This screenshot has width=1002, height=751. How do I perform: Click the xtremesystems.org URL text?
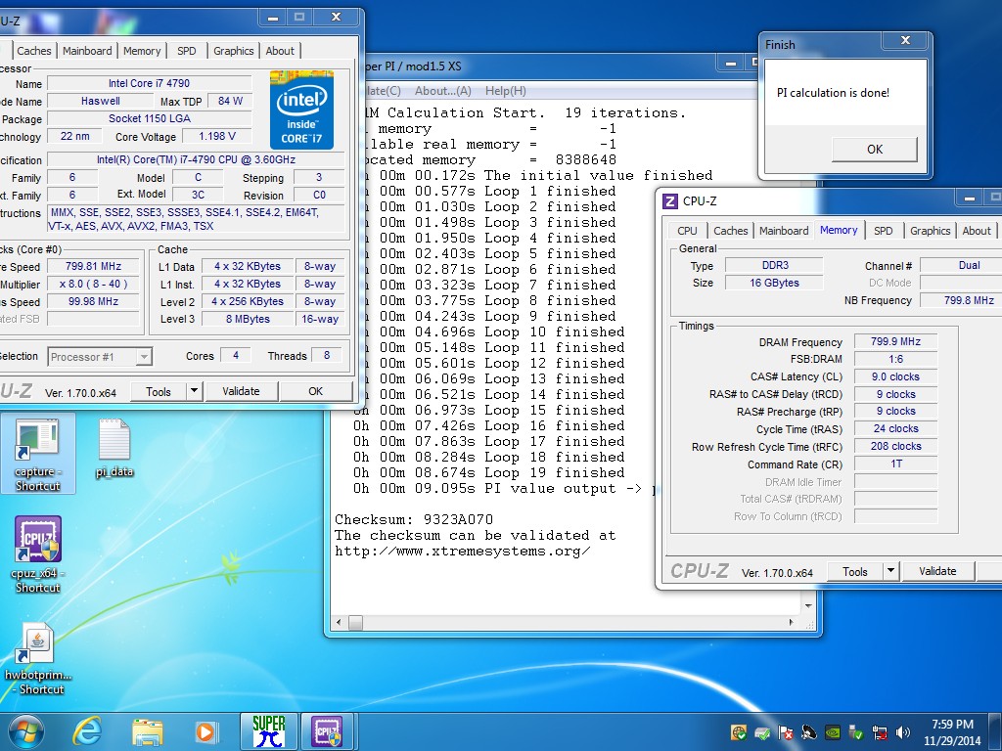point(462,552)
